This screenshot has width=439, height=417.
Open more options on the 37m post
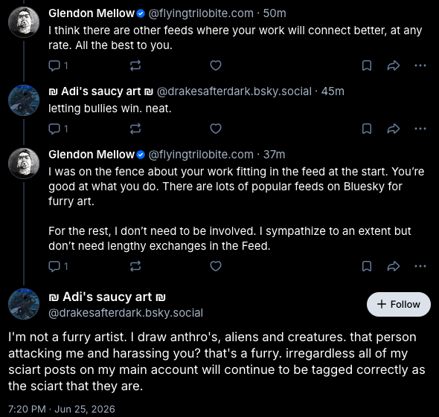point(420,266)
